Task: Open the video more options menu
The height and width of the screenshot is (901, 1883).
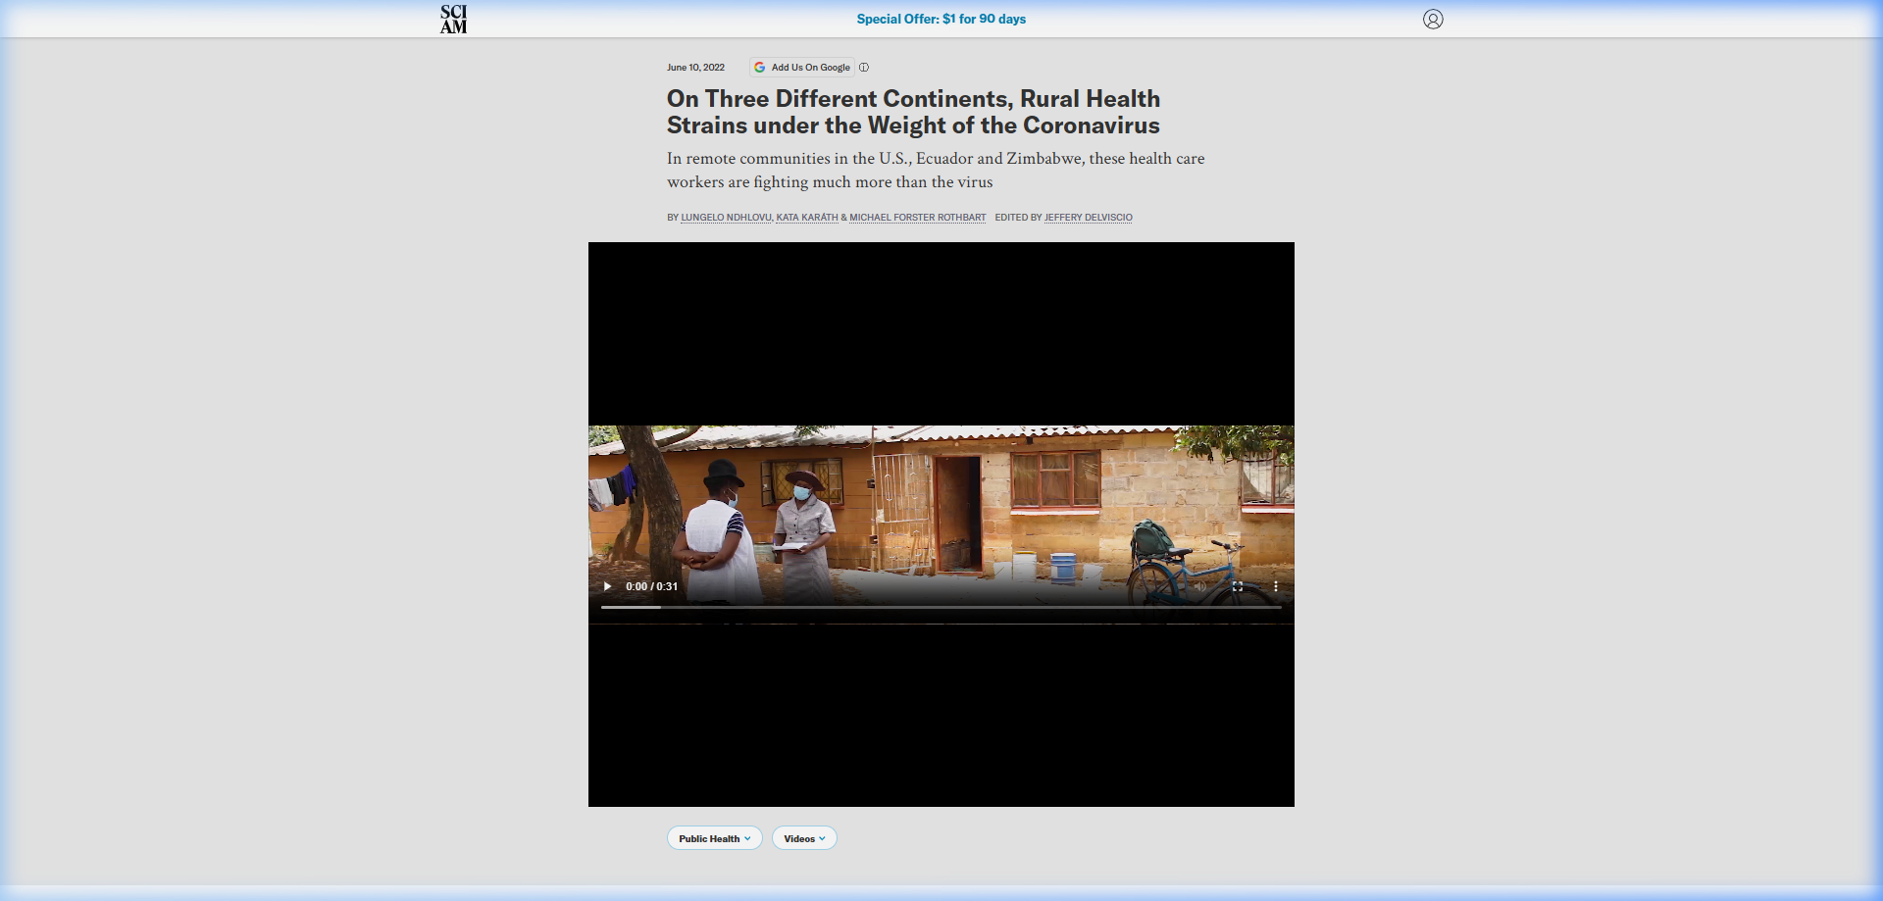Action: tap(1275, 586)
